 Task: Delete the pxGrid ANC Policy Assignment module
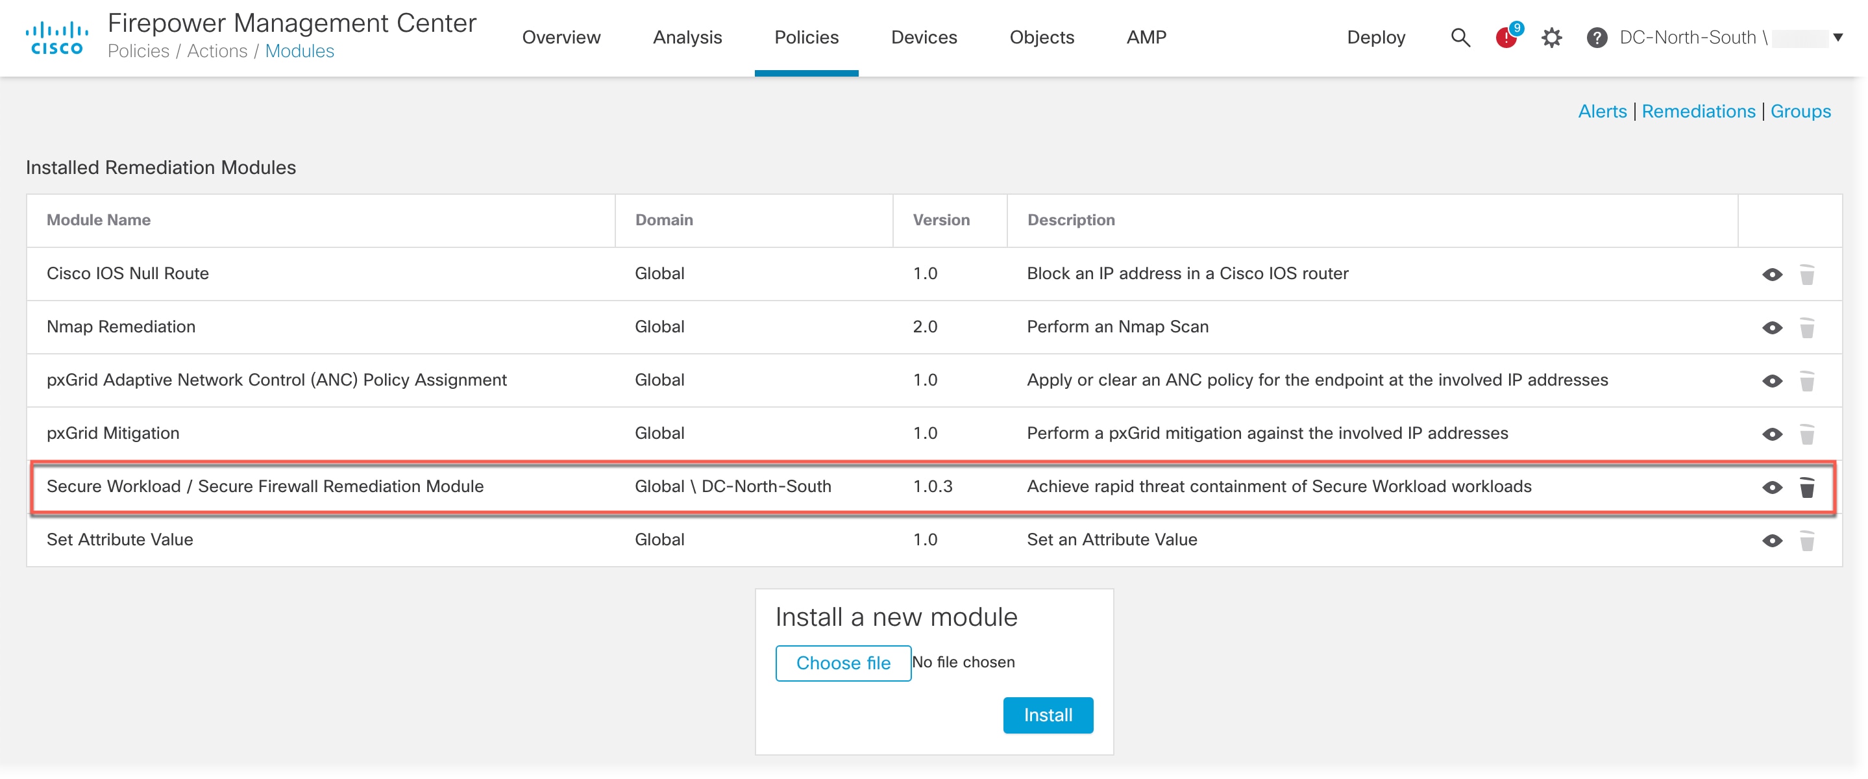[1806, 381]
